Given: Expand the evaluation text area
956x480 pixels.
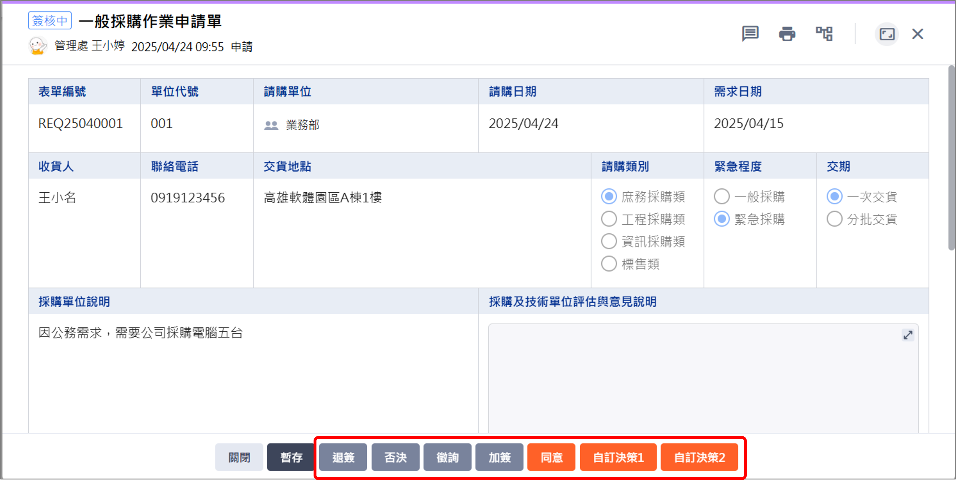Looking at the screenshot, I should 908,335.
